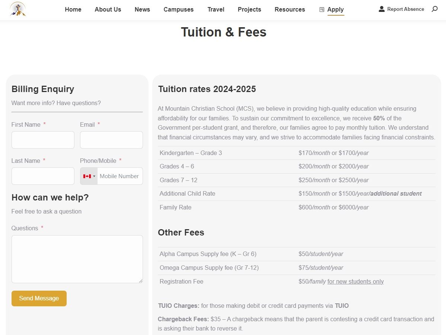The width and height of the screenshot is (446, 335).
Task: Click the calendar icon beside Apply
Action: [322, 10]
